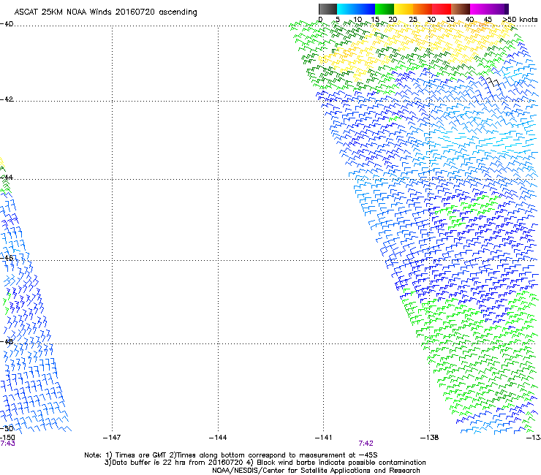Image resolution: width=541 pixels, height=475 pixels.
Task: Click the '-50' latitude label
Action: [x=7, y=428]
